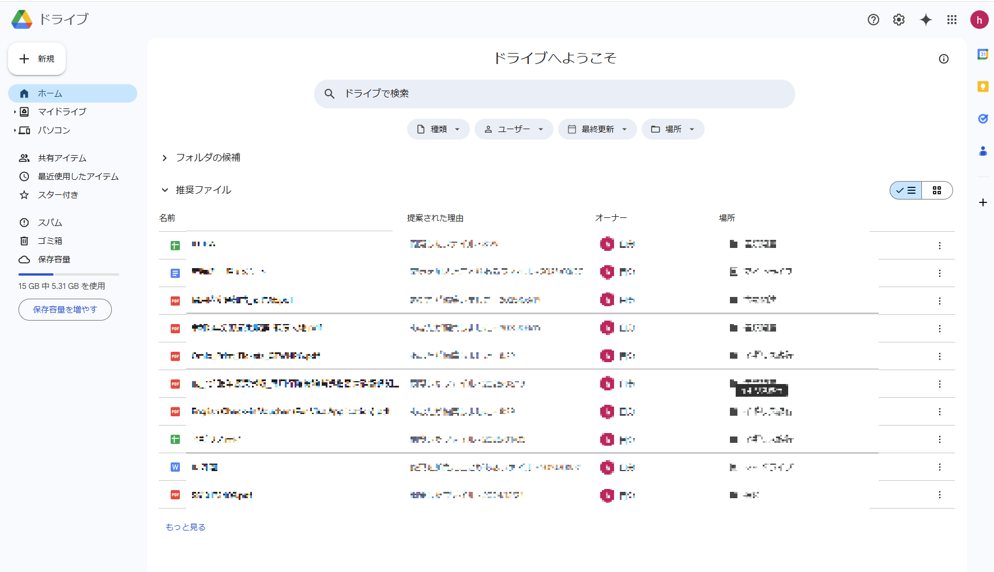The width and height of the screenshot is (994, 572).
Task: Switch to grid layout view
Action: tap(937, 190)
